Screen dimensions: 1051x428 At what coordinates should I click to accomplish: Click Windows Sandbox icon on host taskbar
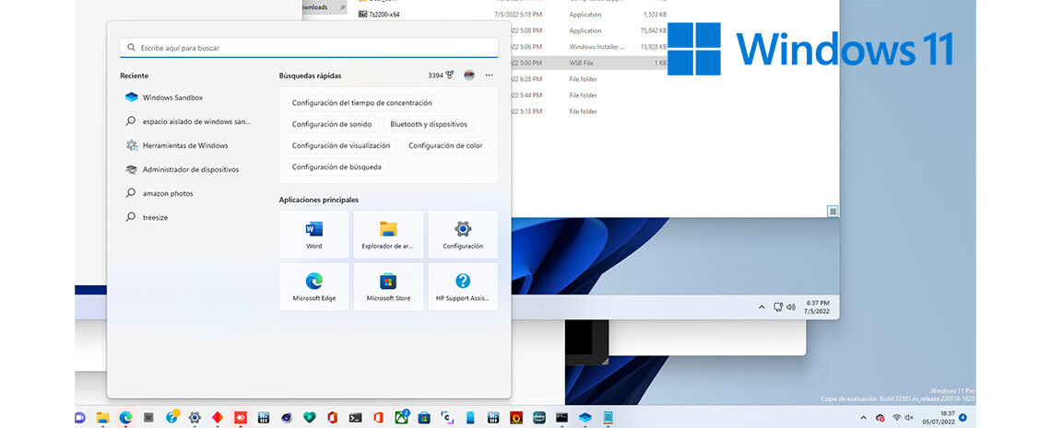[x=585, y=417]
